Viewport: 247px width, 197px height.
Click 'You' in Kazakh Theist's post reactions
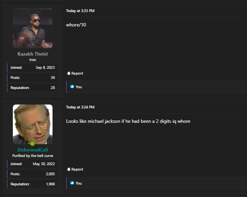tap(79, 87)
